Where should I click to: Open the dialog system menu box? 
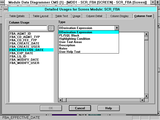point(6,9)
